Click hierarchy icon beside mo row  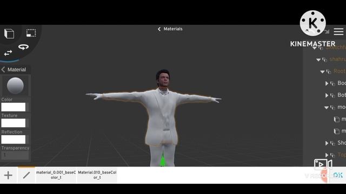coord(332,107)
